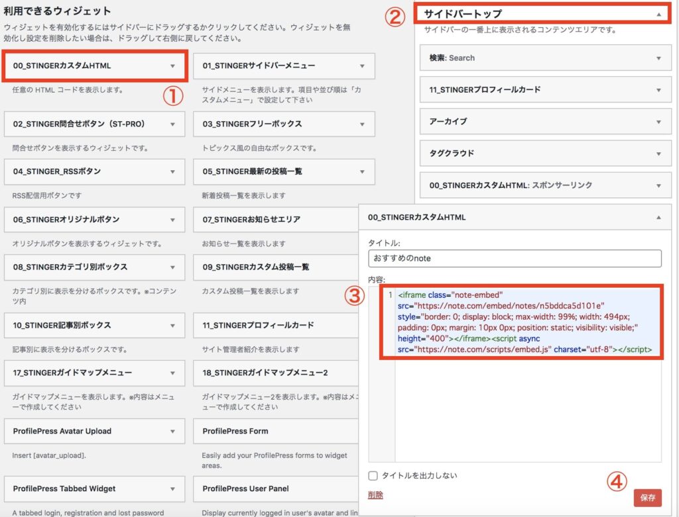Click the オリジナルボタンを表示するウィジェットです description
The width and height of the screenshot is (679, 517).
(x=87, y=244)
